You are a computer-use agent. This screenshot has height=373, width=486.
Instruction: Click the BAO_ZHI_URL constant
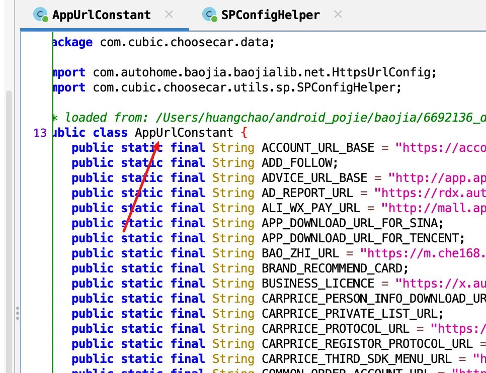[300, 253]
